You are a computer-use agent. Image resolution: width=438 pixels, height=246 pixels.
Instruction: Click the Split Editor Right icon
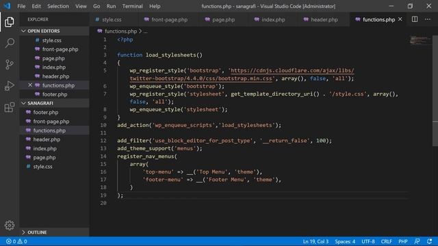click(x=415, y=19)
